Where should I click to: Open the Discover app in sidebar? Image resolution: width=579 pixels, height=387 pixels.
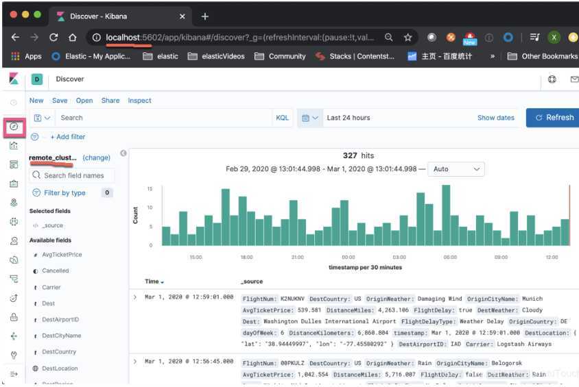[14, 127]
